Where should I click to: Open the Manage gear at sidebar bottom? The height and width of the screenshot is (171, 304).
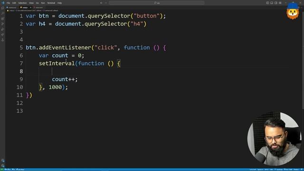(3, 166)
